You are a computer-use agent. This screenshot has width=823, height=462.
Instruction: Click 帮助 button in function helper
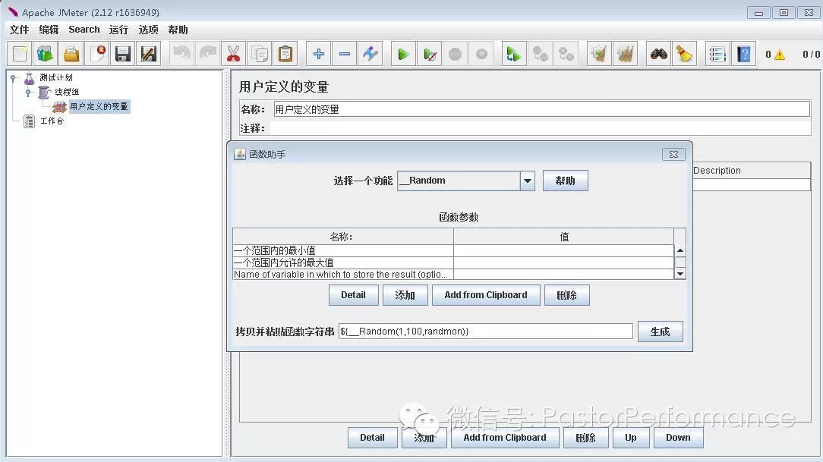[566, 181]
